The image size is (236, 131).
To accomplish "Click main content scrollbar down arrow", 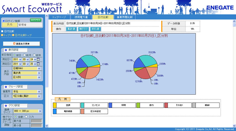I will 234,126.
